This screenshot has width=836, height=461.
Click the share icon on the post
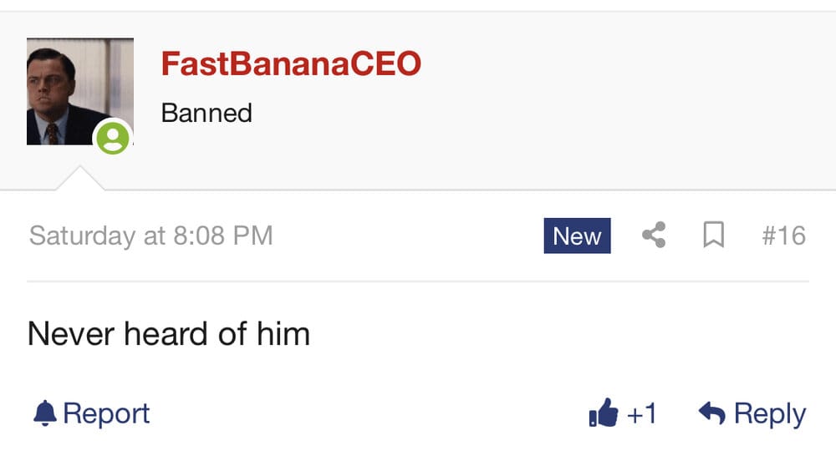pyautogui.click(x=654, y=236)
